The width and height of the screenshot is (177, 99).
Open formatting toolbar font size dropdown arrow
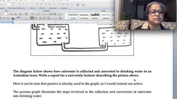coord(20,4)
